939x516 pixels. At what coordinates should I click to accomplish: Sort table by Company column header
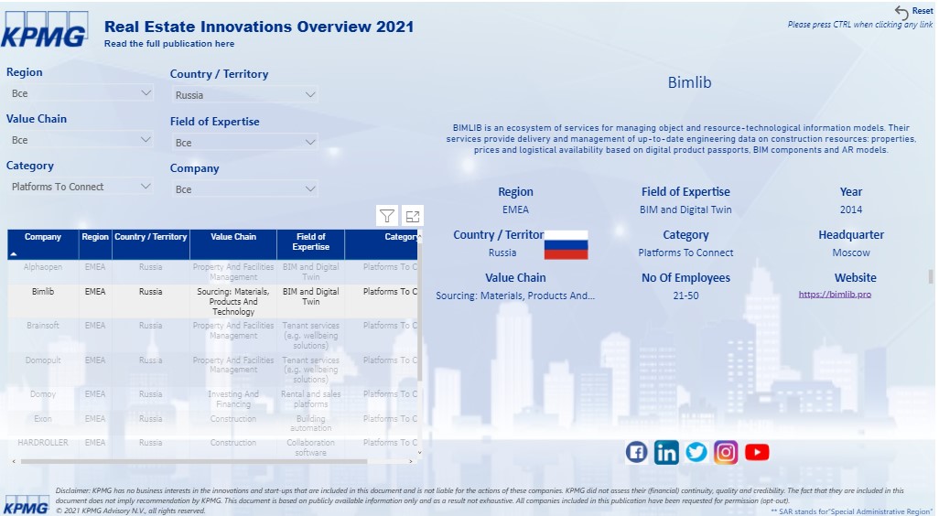coord(43,238)
